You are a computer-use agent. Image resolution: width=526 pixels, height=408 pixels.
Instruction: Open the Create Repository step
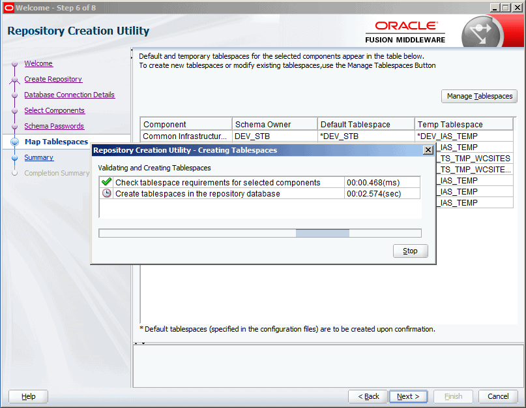53,79
